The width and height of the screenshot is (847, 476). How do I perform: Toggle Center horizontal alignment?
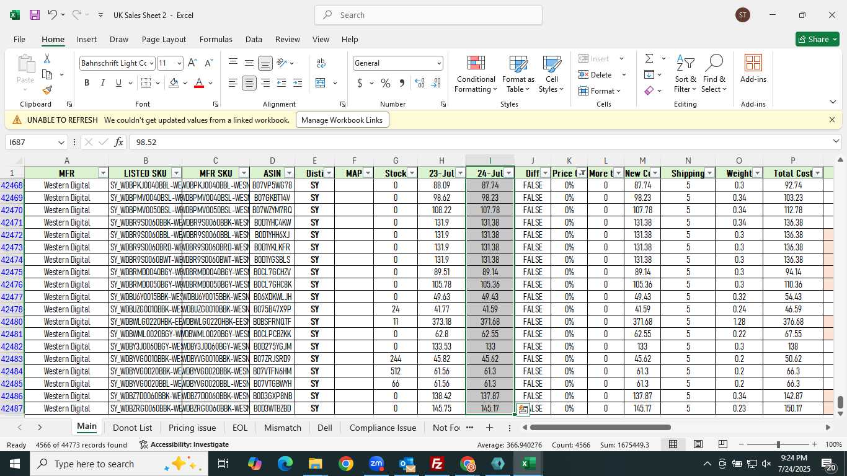pos(249,83)
